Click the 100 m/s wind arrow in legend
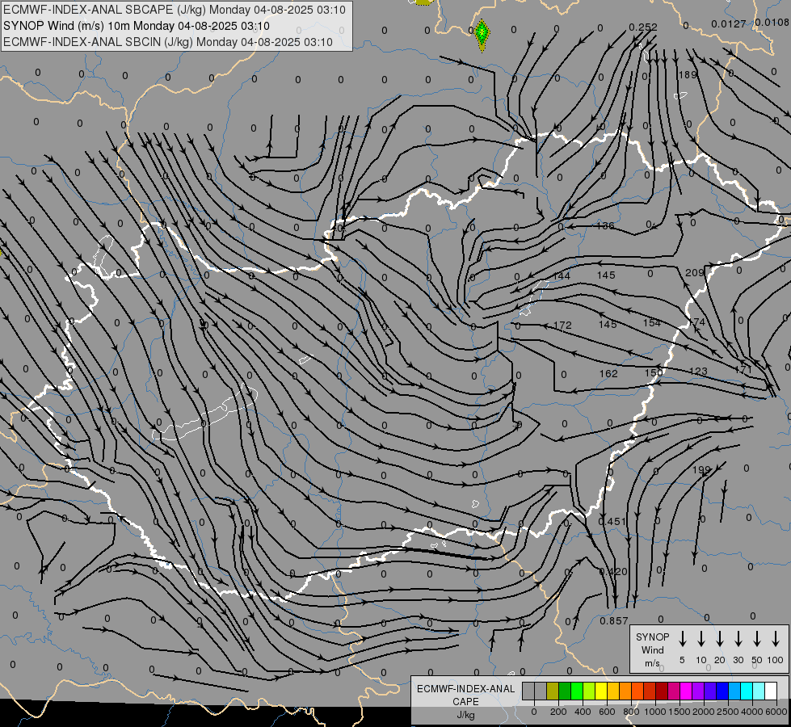 click(x=776, y=638)
